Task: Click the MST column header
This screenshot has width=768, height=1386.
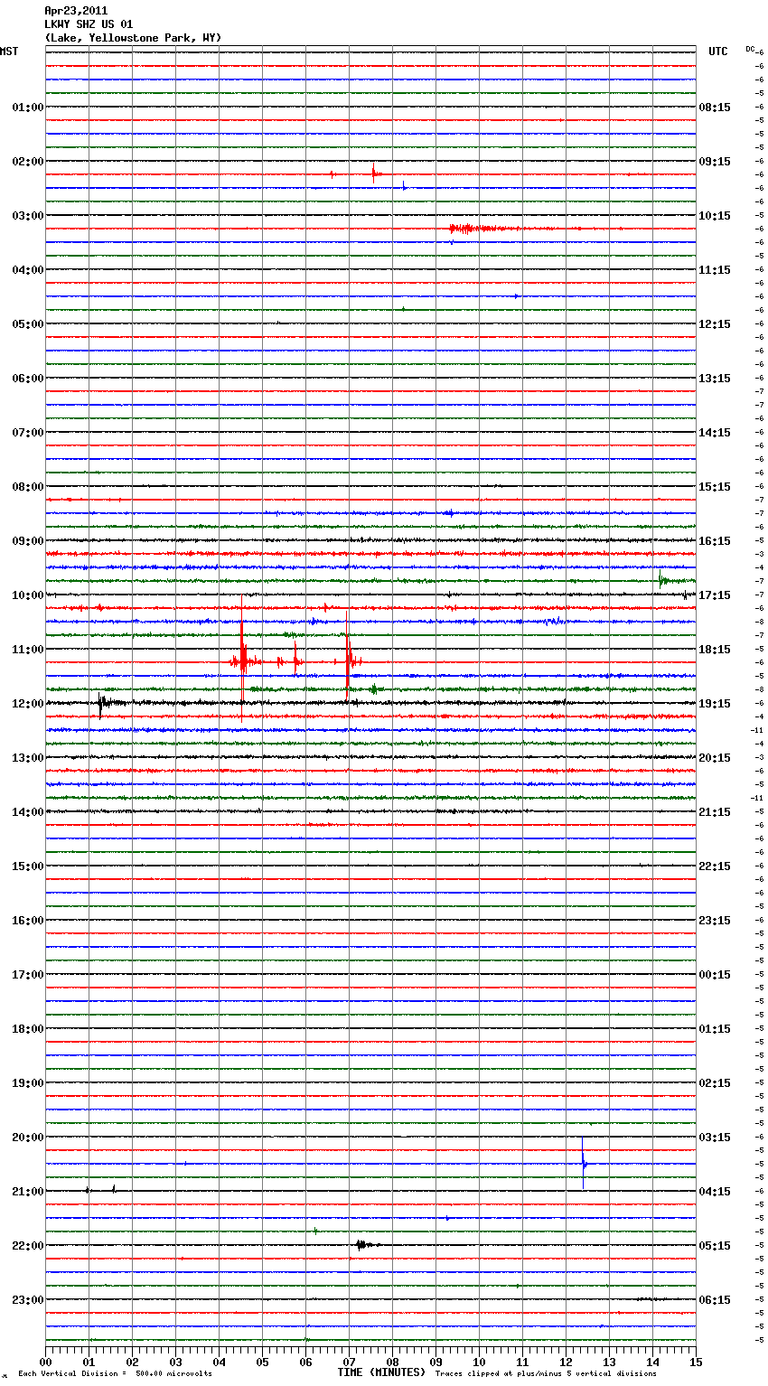Action: tap(9, 52)
